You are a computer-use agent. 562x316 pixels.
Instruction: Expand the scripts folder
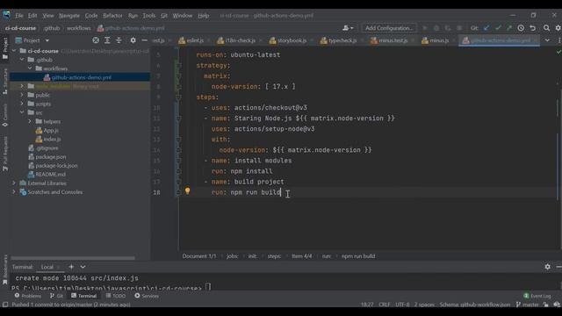[x=22, y=104]
